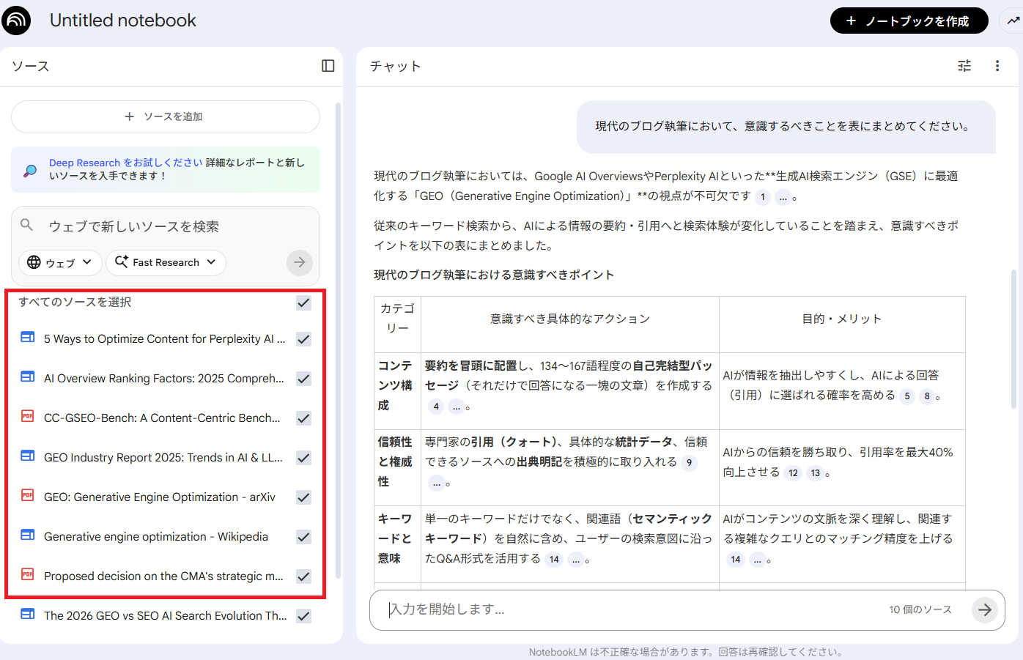Click the PDF icon of the arXiv GEO source

pos(27,497)
